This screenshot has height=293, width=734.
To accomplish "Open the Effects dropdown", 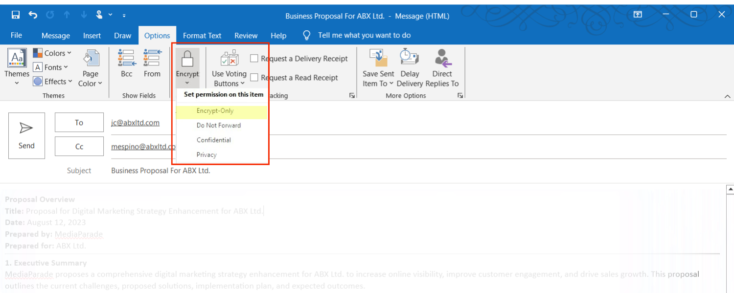I will coord(53,81).
